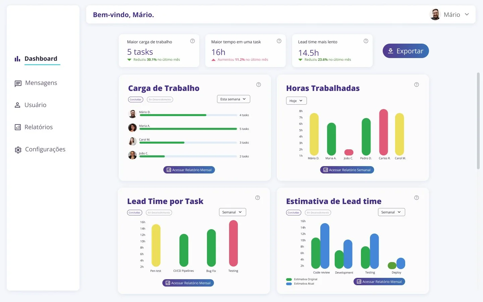The height and width of the screenshot is (302, 483).
Task: Click the Configurações gear icon
Action: pos(18,150)
